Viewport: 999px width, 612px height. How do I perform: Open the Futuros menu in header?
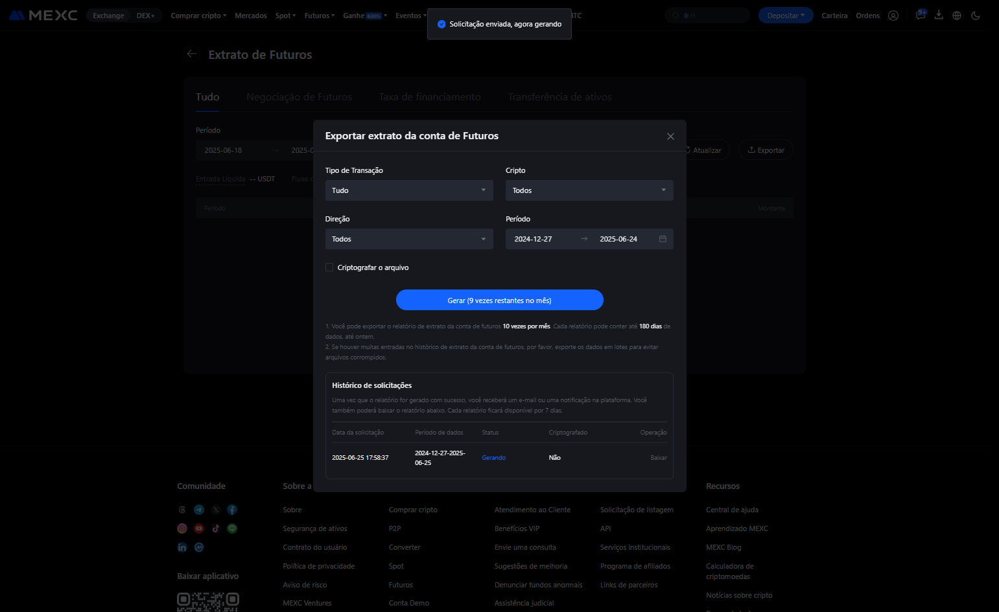320,16
